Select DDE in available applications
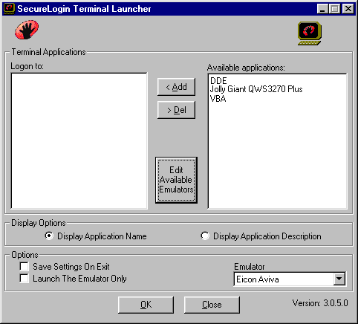Screen dimensions: 358x324 tap(218, 81)
